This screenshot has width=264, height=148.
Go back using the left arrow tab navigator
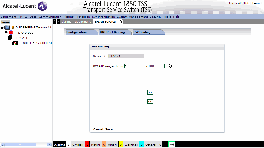pos(54,21)
